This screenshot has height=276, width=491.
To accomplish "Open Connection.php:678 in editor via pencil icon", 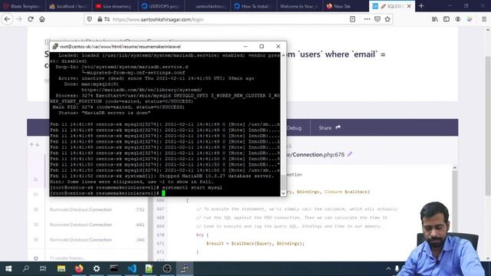I will tap(350, 154).
